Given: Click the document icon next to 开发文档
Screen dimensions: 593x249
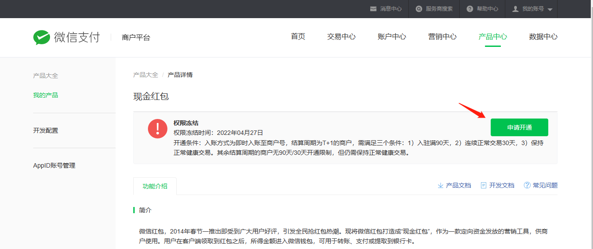Looking at the screenshot, I should (x=484, y=185).
